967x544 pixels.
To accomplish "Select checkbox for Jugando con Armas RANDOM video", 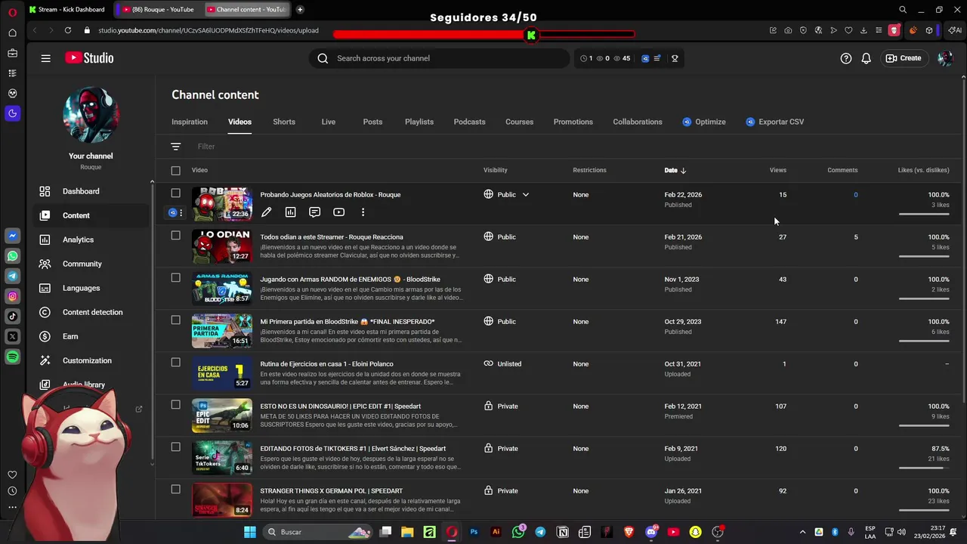I will [176, 278].
